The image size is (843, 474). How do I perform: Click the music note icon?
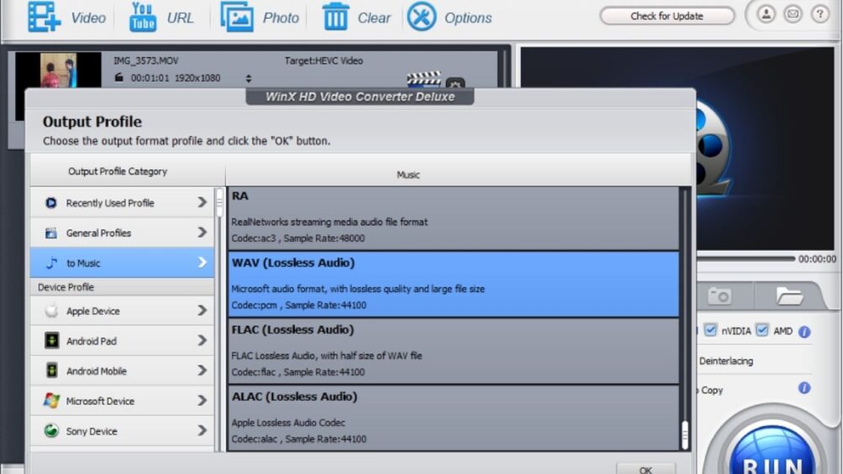51,263
